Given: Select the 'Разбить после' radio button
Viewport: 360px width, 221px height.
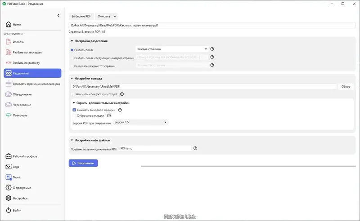Looking at the screenshot, I should point(72,49).
